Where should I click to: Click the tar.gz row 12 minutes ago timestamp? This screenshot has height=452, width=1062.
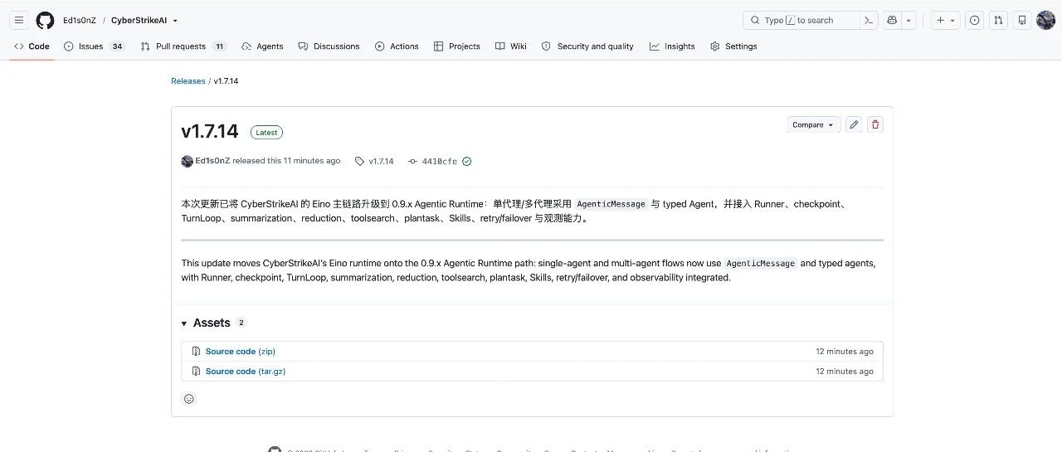[845, 372]
